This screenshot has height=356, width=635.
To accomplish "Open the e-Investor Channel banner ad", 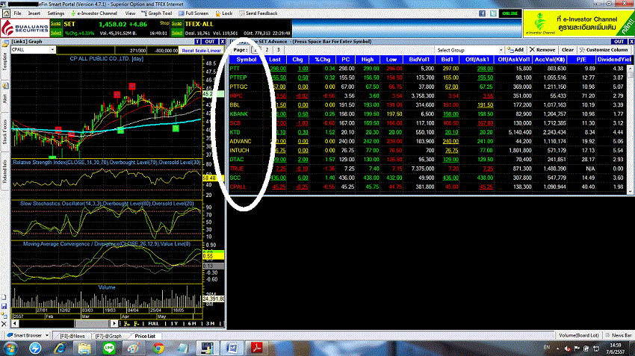I will pos(579,23).
